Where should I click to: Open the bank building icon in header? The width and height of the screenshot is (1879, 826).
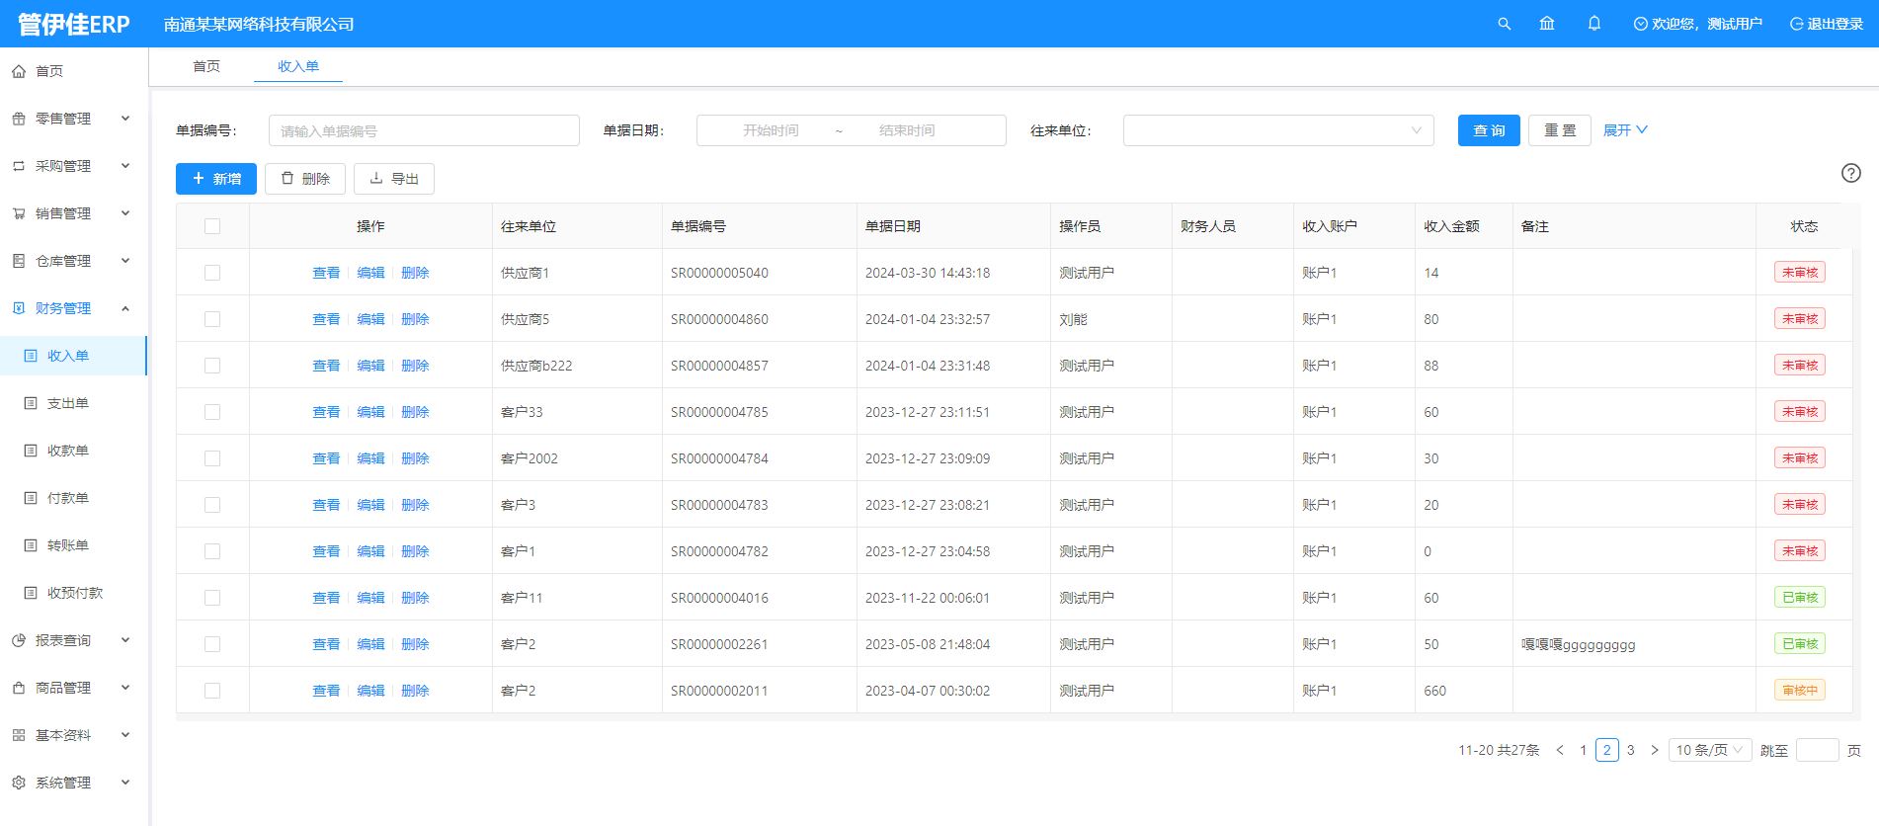[1547, 24]
